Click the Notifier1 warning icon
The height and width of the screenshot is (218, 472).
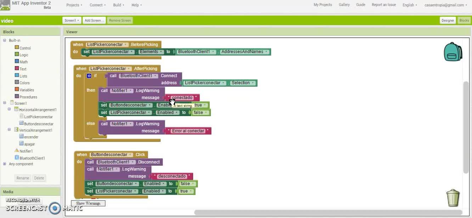tap(16, 150)
